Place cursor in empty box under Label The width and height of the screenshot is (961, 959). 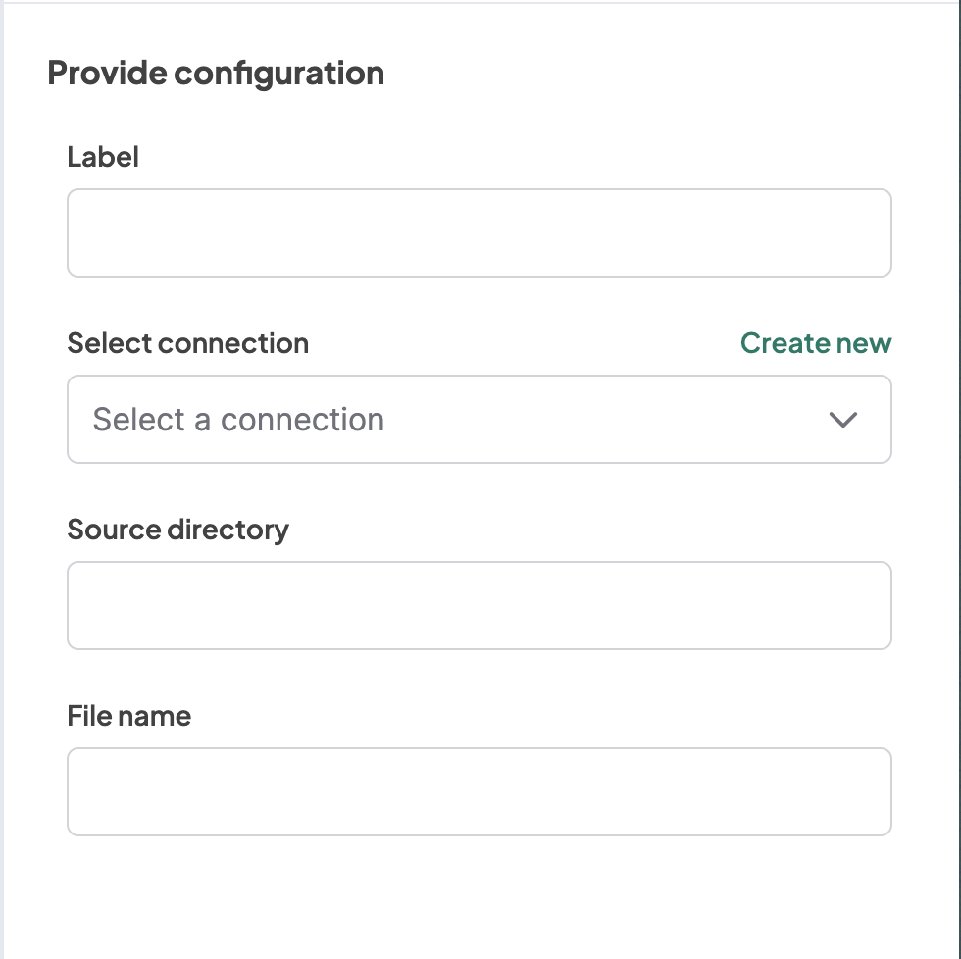(x=479, y=233)
